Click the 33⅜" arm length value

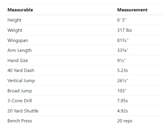coord(123,50)
